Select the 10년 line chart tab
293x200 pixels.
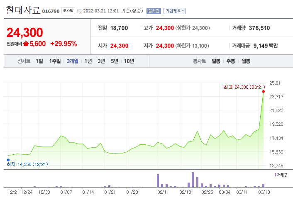pos(129,61)
